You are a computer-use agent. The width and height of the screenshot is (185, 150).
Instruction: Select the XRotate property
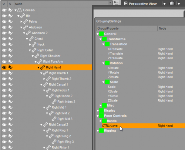pyautogui.click(x=113, y=68)
